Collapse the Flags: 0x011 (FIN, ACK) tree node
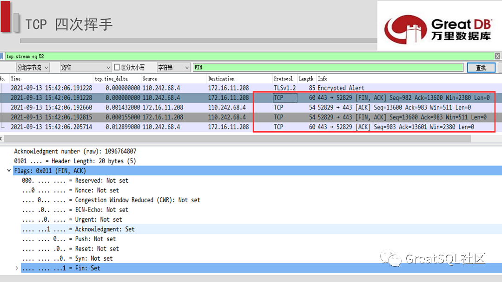This screenshot has width=502, height=282. click(9, 171)
